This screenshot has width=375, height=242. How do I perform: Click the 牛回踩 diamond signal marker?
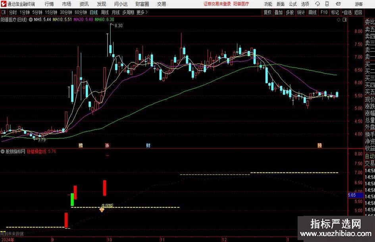click(x=102, y=210)
